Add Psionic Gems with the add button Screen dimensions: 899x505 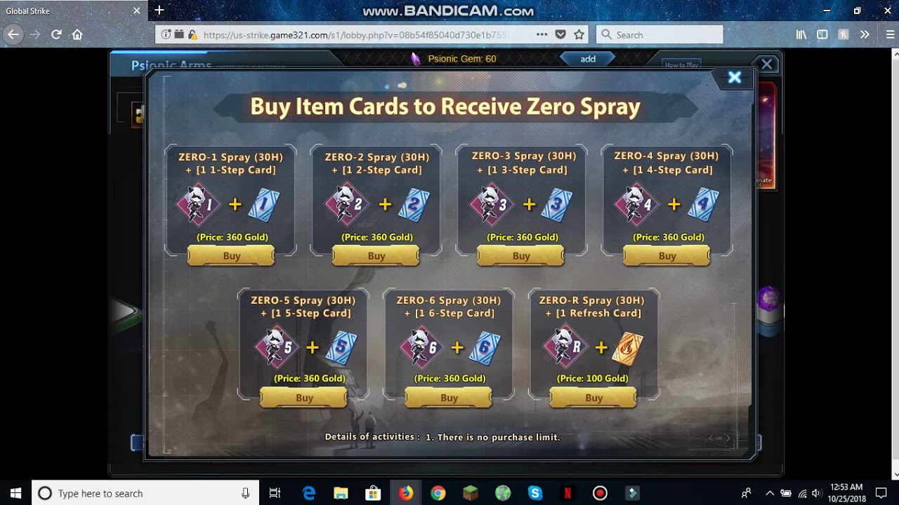[588, 59]
